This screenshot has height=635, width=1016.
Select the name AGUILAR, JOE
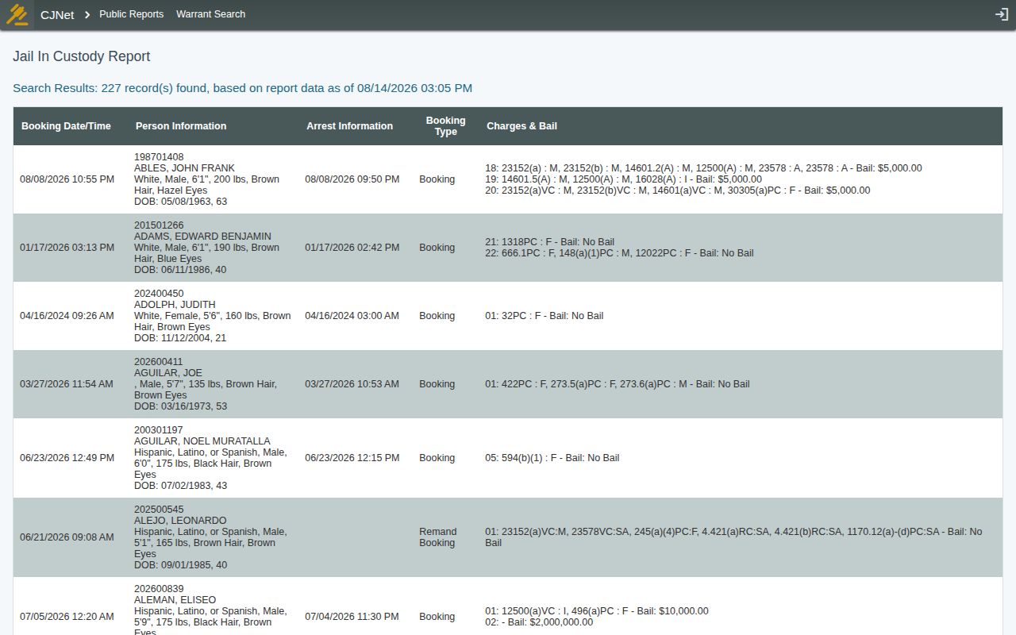168,373
